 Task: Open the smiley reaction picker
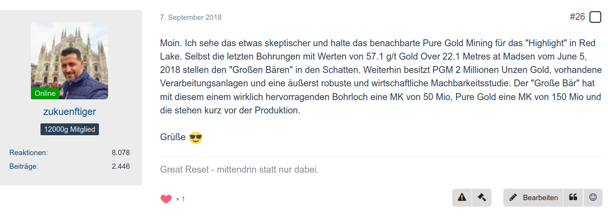point(593,197)
